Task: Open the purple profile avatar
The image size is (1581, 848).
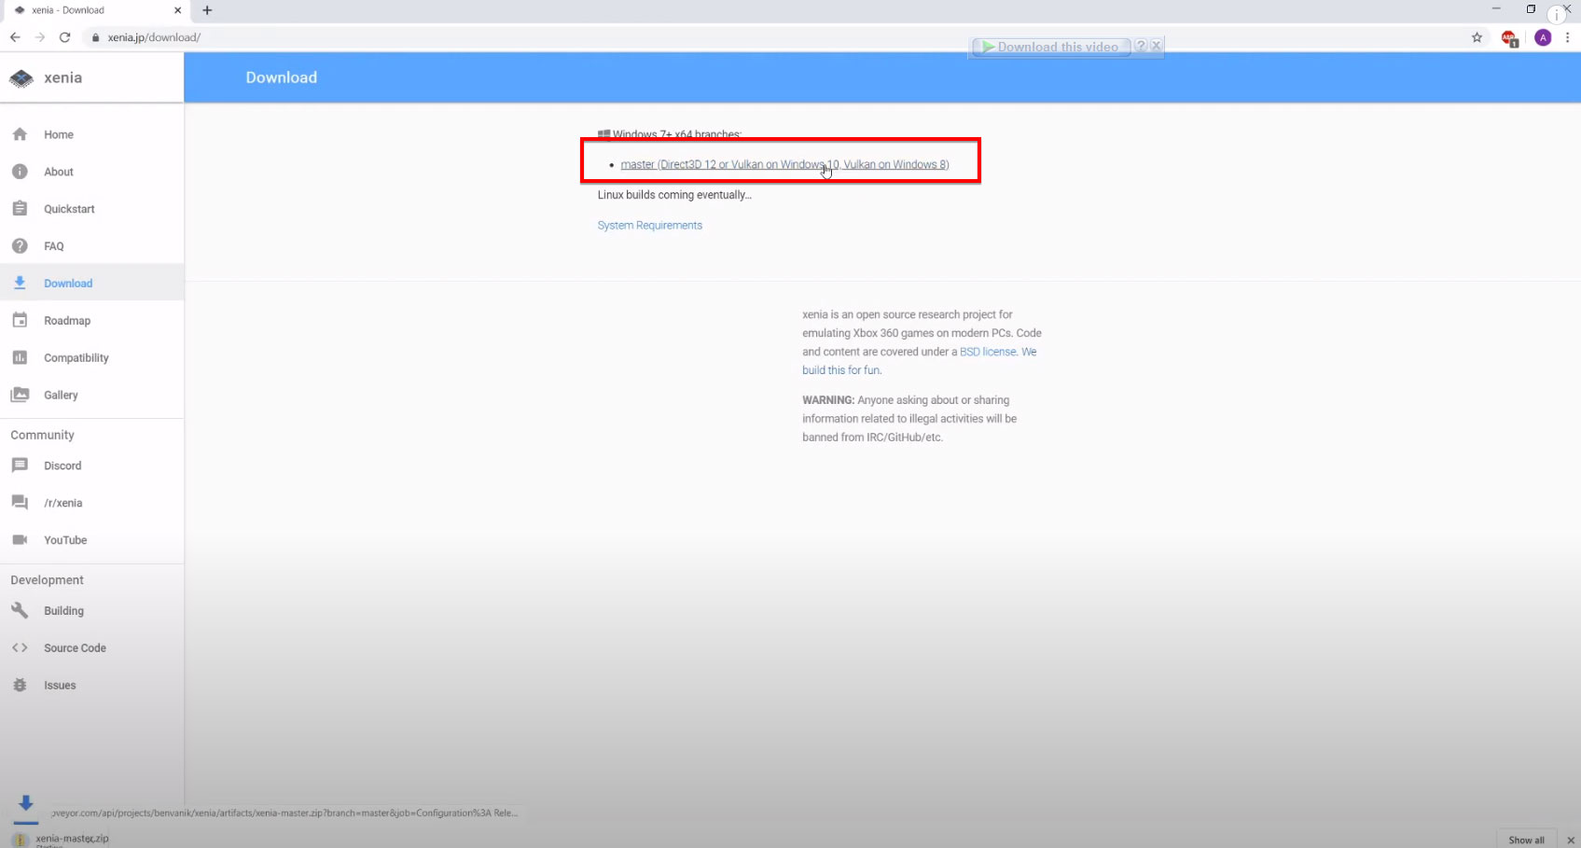Action: [x=1543, y=37]
